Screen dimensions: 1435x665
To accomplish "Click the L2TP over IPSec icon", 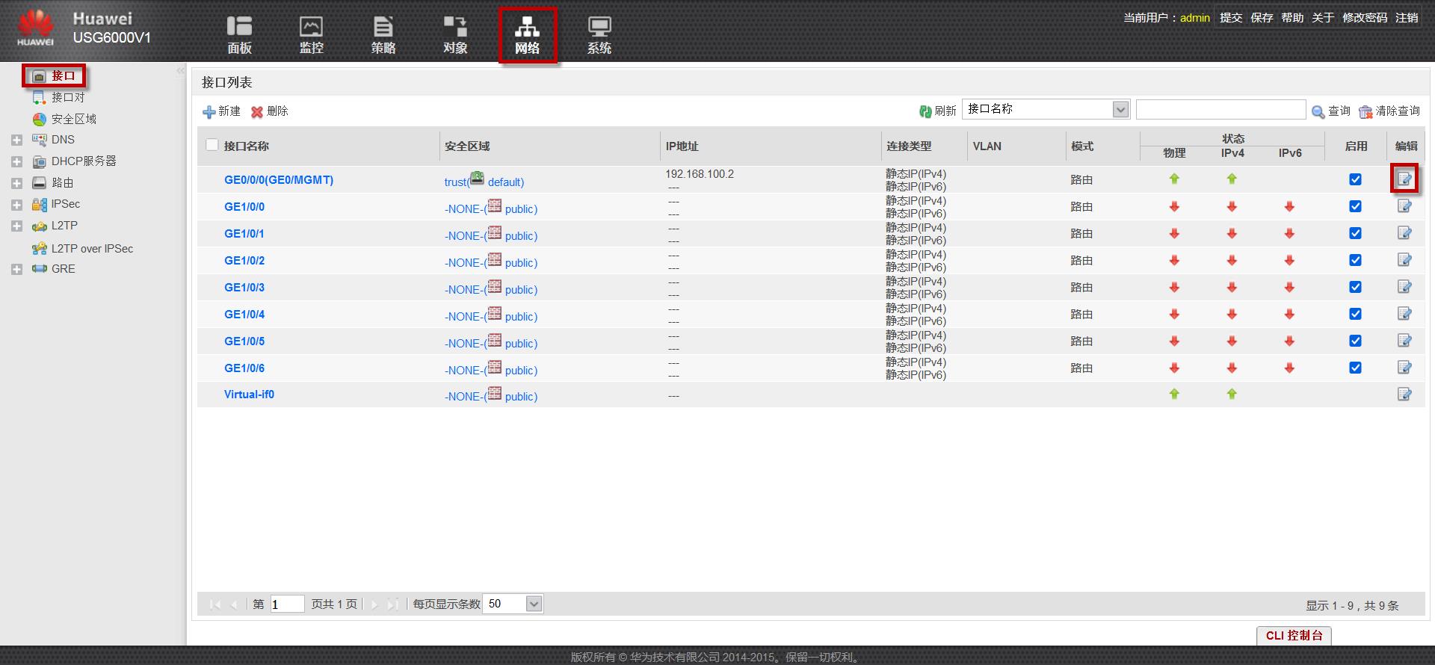I will [x=40, y=249].
